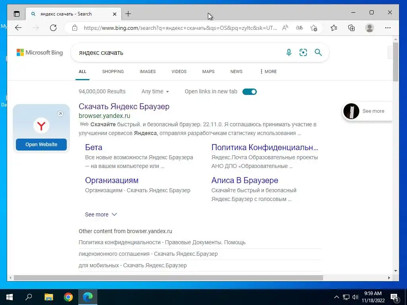Screen dimensions: 407x305
Task: Open a new browser tab
Action: pyautogui.click(x=128, y=14)
